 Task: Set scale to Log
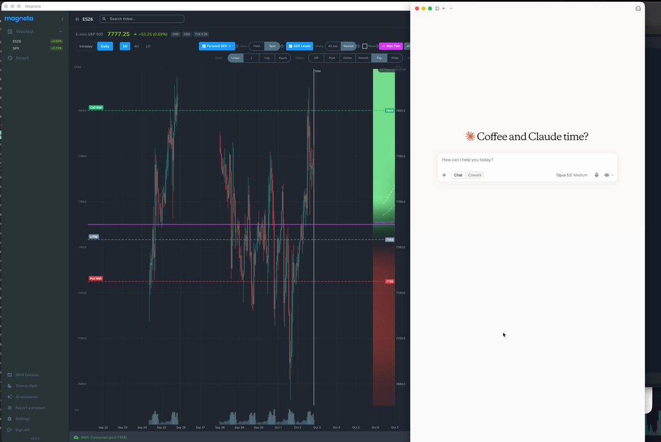point(267,58)
